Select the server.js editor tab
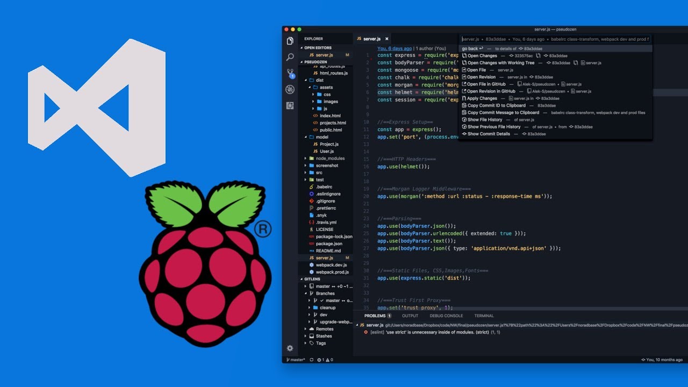The width and height of the screenshot is (688, 387). pos(372,39)
